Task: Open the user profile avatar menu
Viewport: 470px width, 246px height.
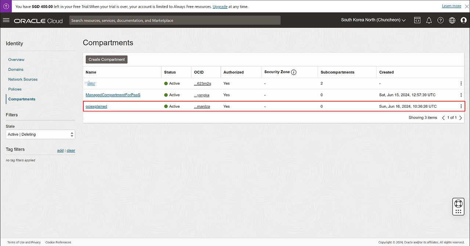Action: tap(463, 20)
